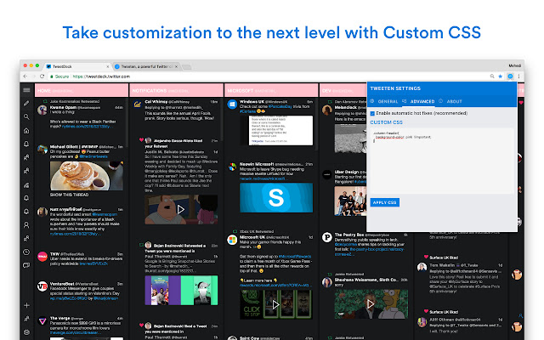Click the Apply CSS button

385,202
